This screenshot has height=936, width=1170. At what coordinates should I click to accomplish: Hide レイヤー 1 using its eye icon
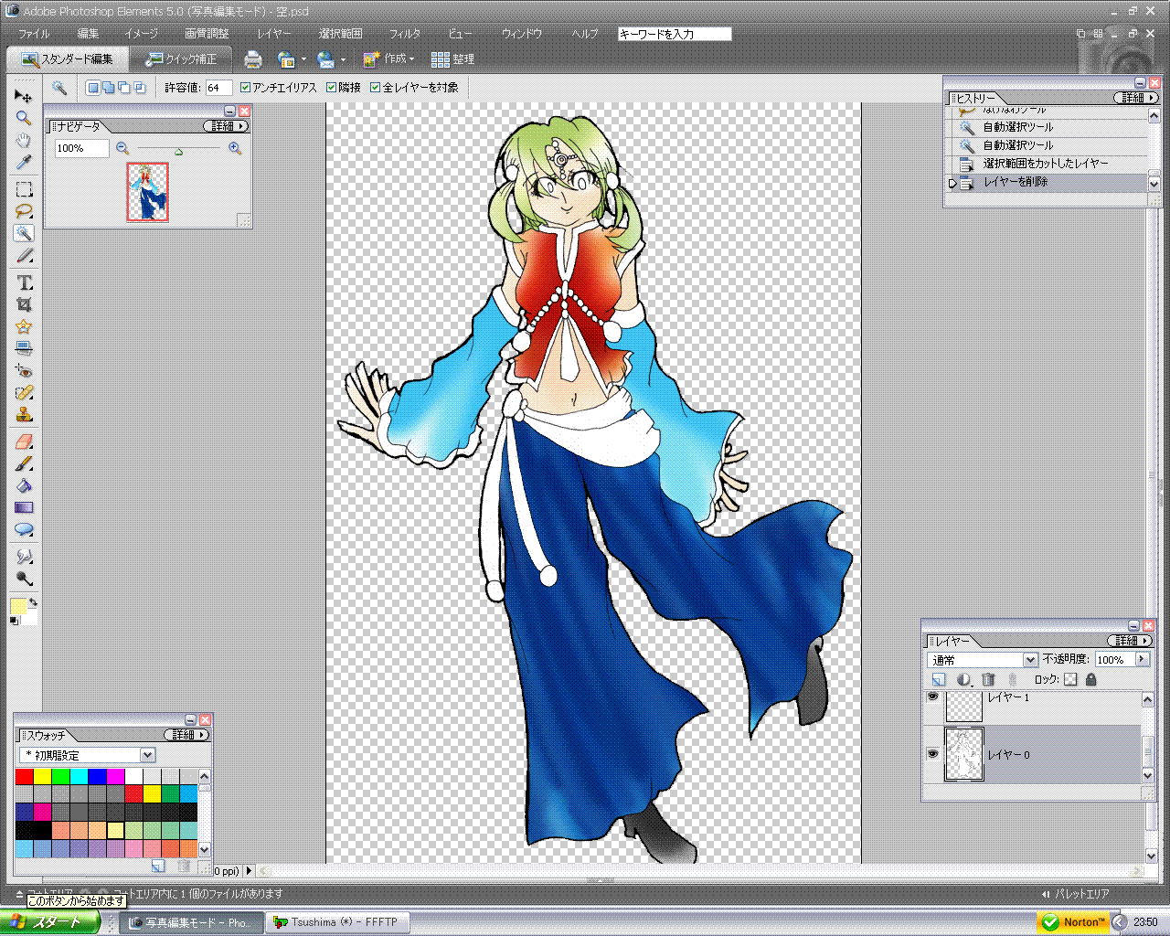coord(932,697)
